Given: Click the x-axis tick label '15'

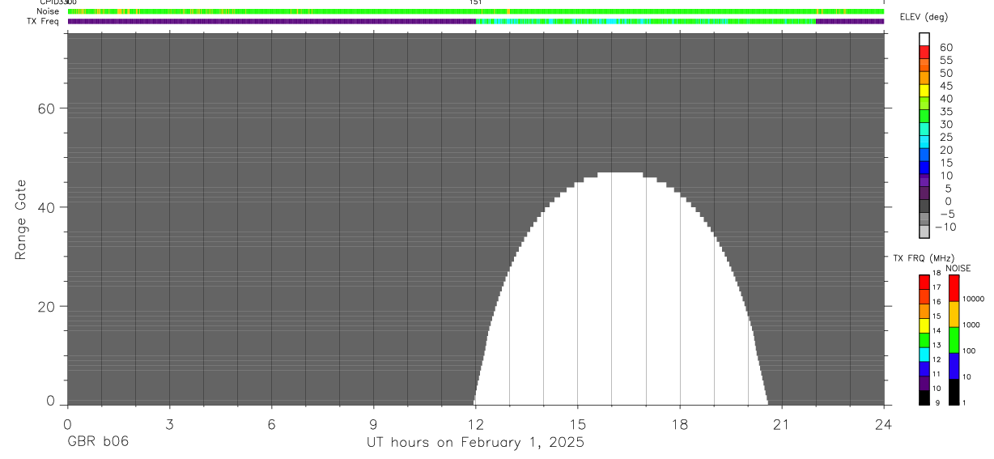Looking at the screenshot, I should [x=577, y=423].
